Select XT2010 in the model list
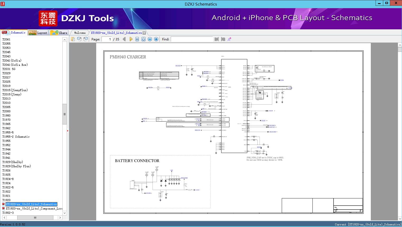402x227 pixels. [6, 103]
